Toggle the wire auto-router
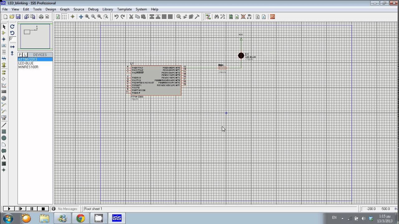 (x=208, y=17)
